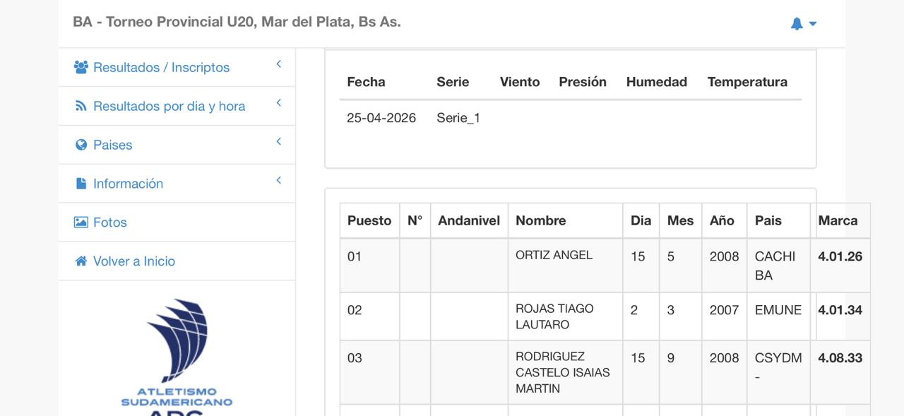Open the Fotos menu item

[x=110, y=222]
